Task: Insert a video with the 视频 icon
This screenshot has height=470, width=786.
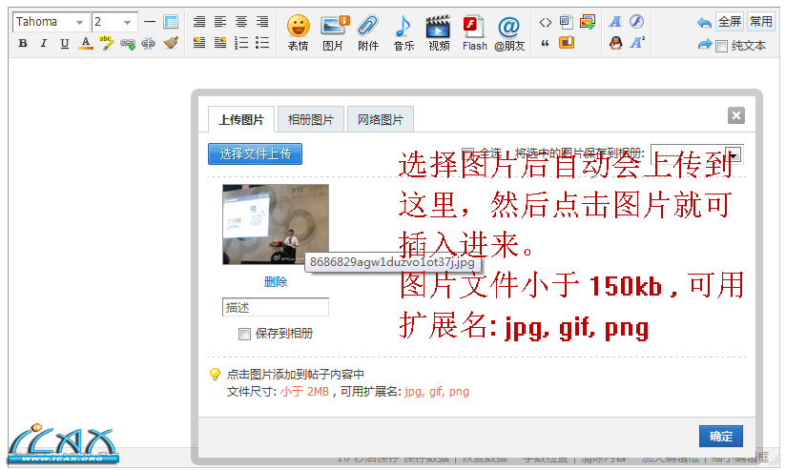Action: tap(439, 32)
